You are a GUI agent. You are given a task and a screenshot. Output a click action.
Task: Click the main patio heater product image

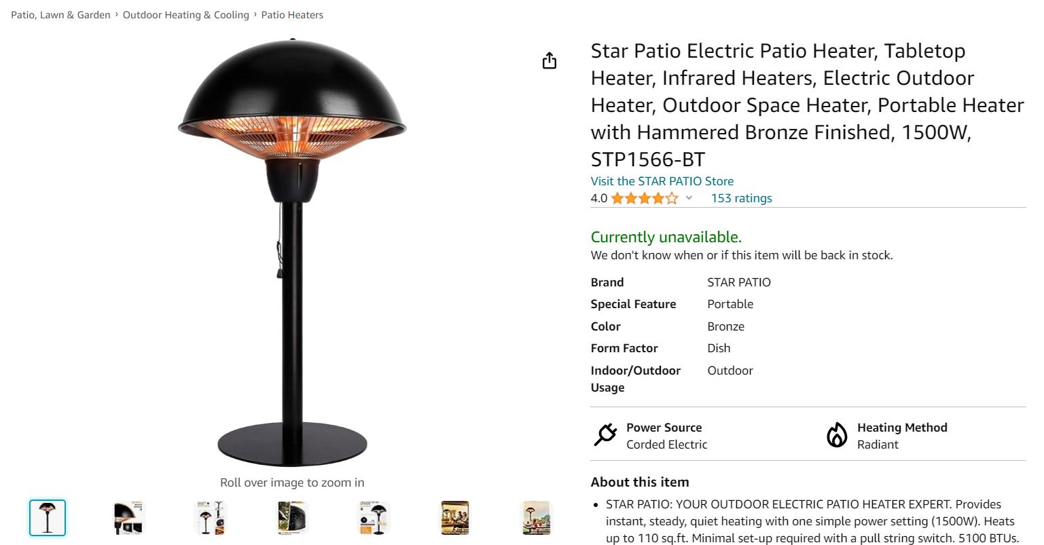click(x=292, y=253)
